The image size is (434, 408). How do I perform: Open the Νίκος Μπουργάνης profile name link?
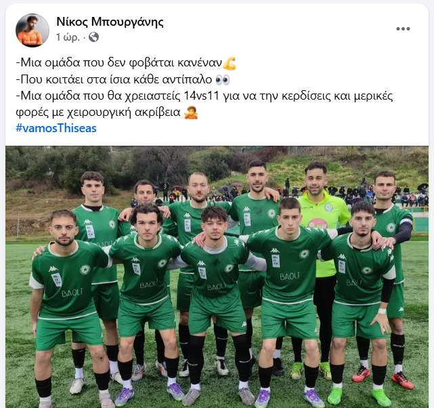click(x=110, y=22)
